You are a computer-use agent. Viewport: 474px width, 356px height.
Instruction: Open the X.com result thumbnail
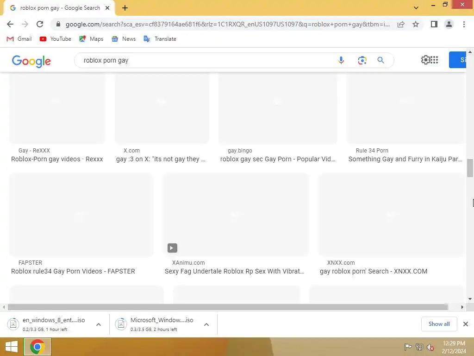[162, 108]
